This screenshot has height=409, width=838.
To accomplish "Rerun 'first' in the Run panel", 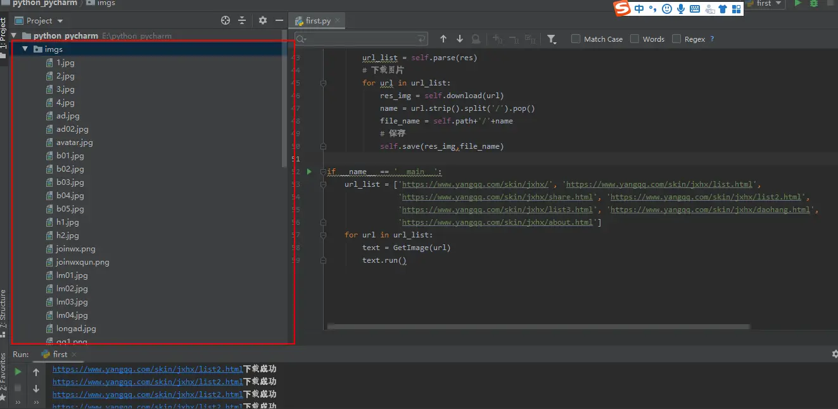I will (x=18, y=372).
